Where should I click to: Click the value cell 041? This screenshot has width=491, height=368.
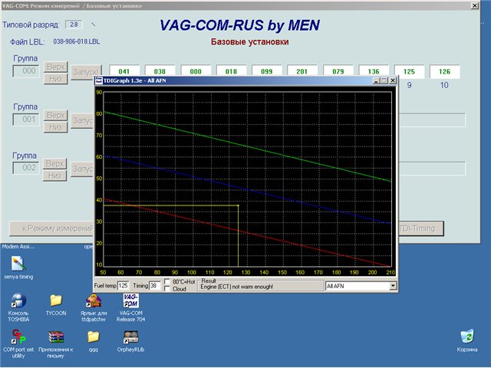tap(124, 71)
